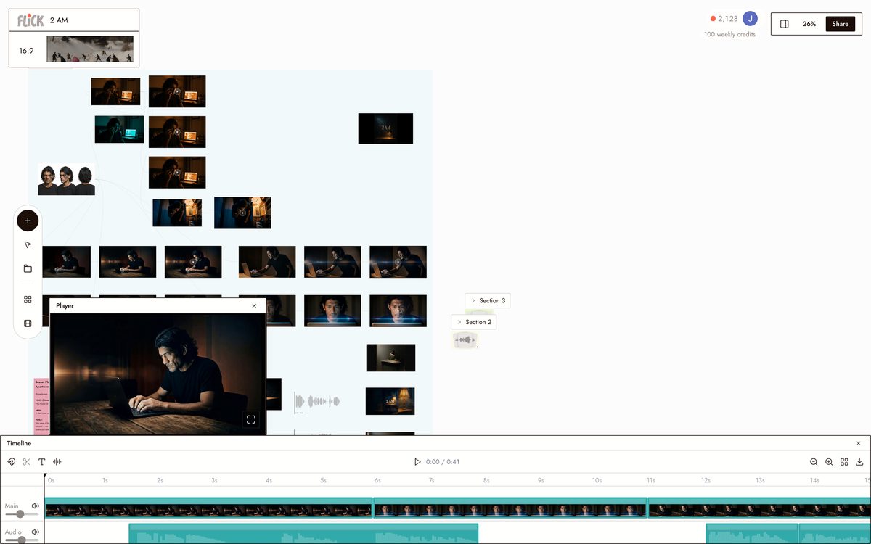The image size is (871, 544).
Task: Open the grid view icon in left toolbar
Action: (x=28, y=300)
